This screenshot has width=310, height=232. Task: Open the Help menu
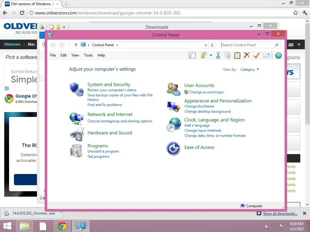101,55
